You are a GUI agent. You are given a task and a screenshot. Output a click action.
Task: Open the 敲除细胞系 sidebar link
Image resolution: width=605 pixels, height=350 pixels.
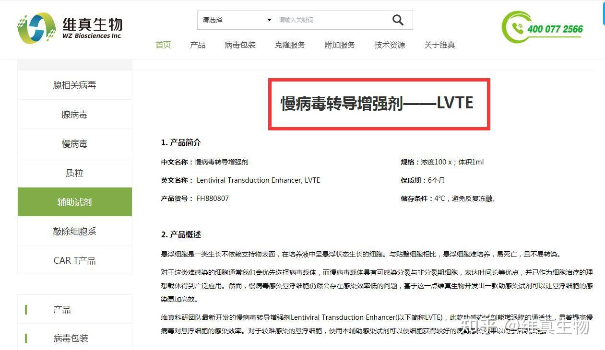[x=74, y=231]
